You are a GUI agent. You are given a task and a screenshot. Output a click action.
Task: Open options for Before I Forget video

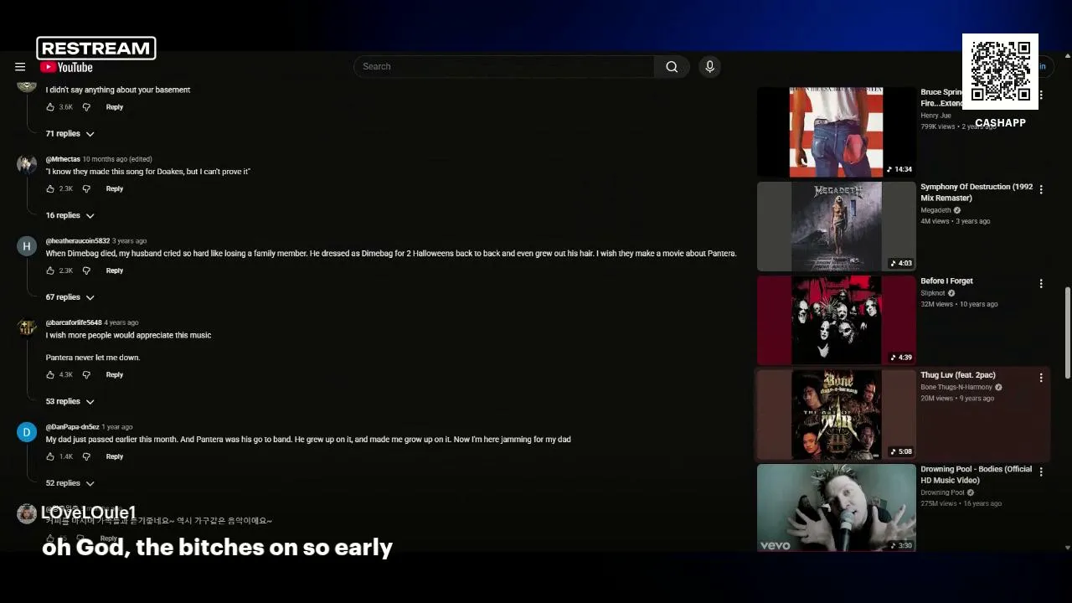[x=1041, y=284]
